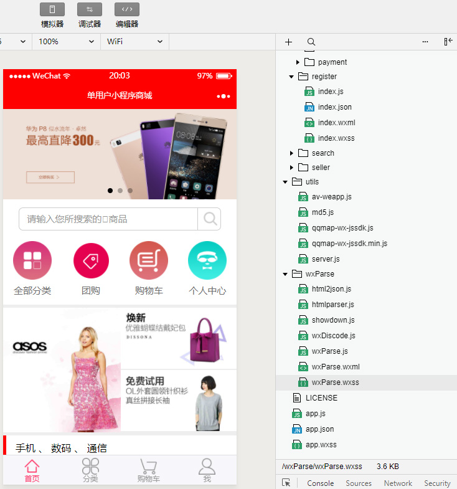Expand the seller folder
The height and width of the screenshot is (489, 457).
click(x=291, y=168)
